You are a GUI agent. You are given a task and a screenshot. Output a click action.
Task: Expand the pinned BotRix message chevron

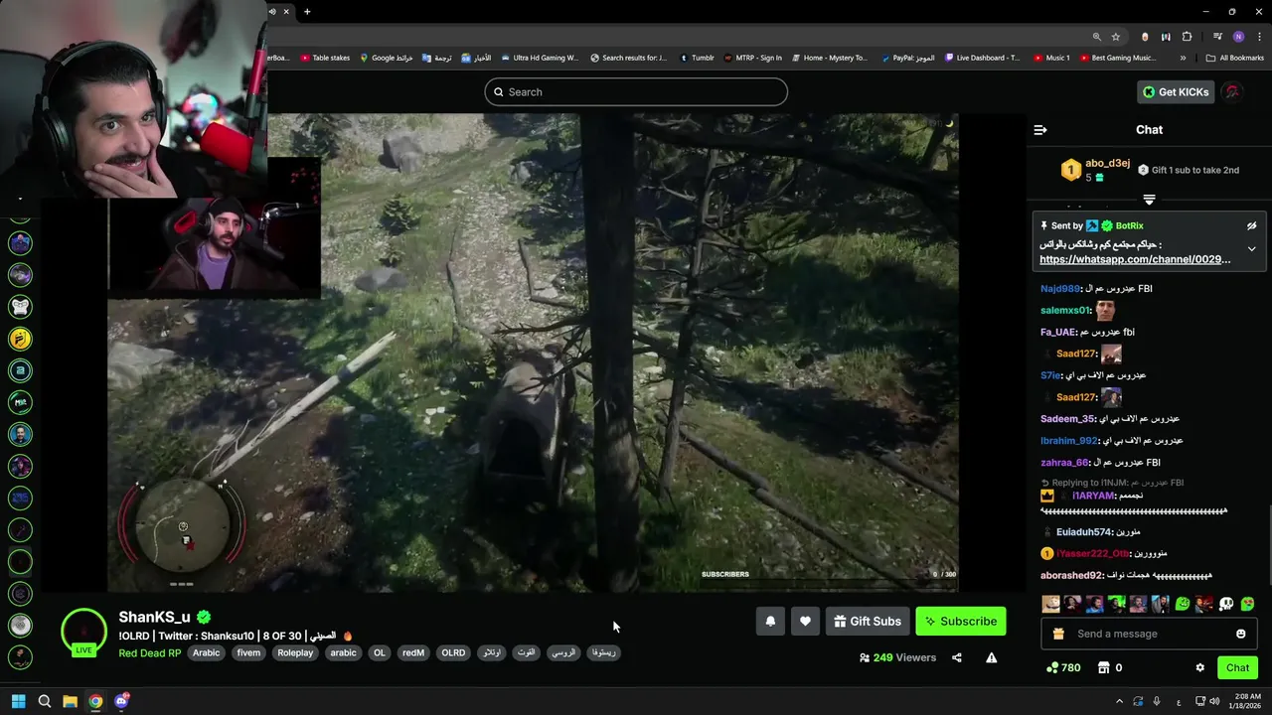point(1252,249)
